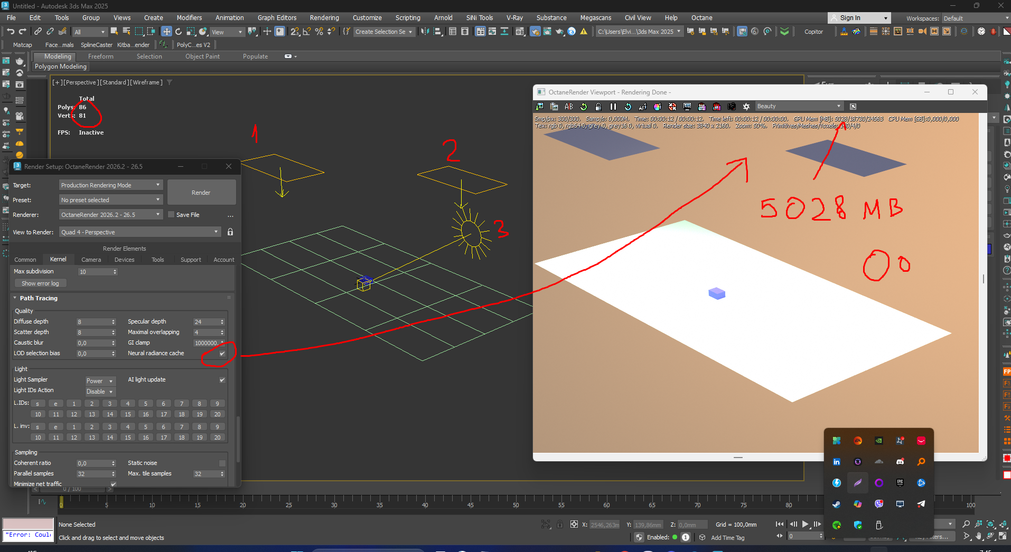Click the Redo arrow in main toolbar

point(22,32)
